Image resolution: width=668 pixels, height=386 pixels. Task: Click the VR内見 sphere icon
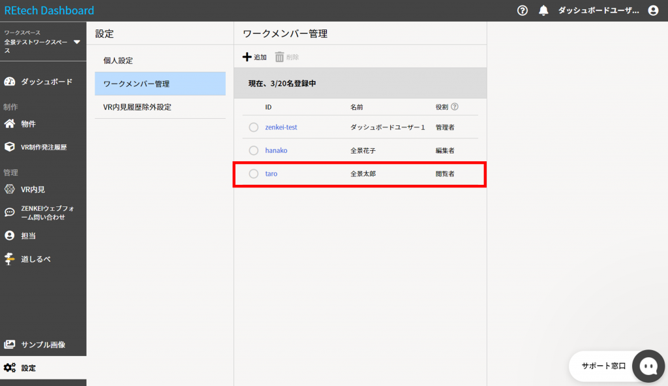[x=9, y=189]
